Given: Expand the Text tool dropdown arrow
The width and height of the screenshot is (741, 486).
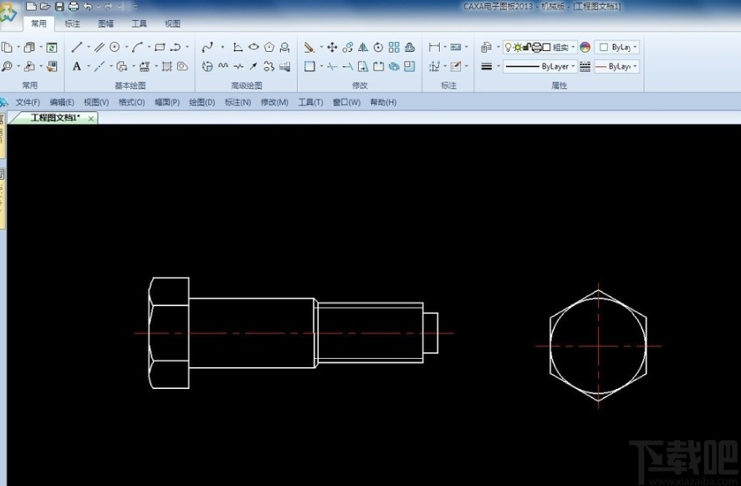Looking at the screenshot, I should 88,66.
